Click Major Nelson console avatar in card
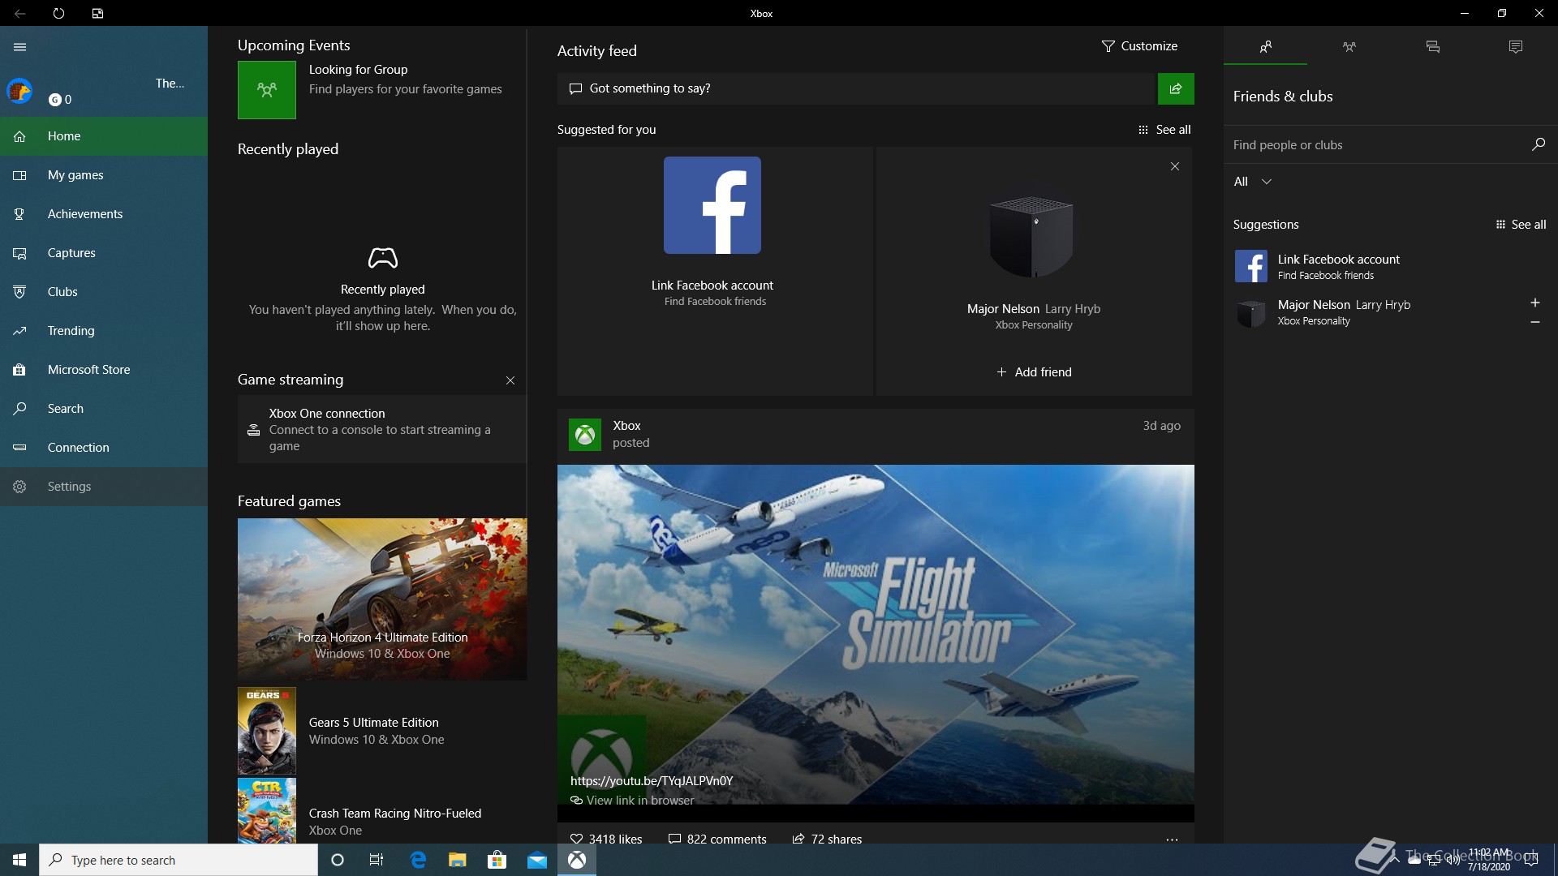 click(x=1032, y=238)
